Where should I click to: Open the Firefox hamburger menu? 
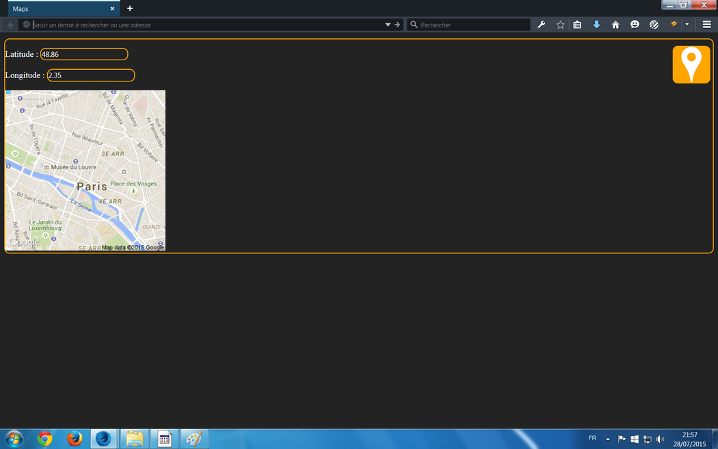point(707,25)
